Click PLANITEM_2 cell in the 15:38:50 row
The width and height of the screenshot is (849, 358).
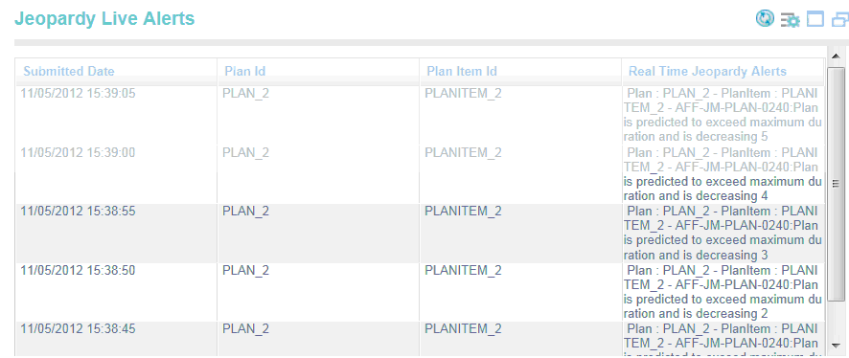(463, 270)
